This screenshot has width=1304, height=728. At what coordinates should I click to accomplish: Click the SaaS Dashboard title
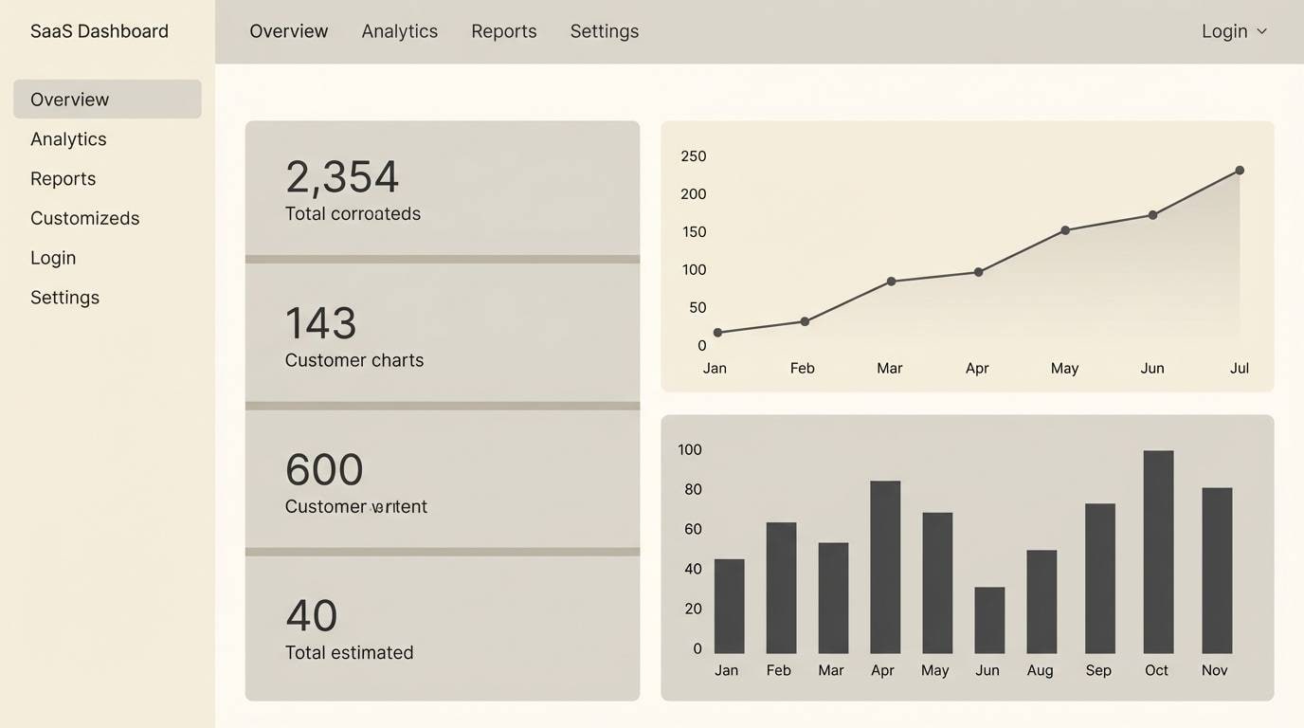99,30
